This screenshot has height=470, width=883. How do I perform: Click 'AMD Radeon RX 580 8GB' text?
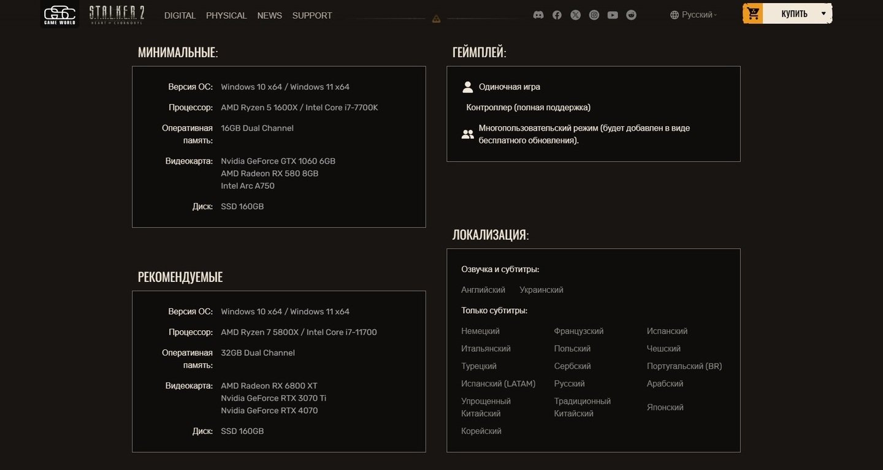[x=269, y=173]
